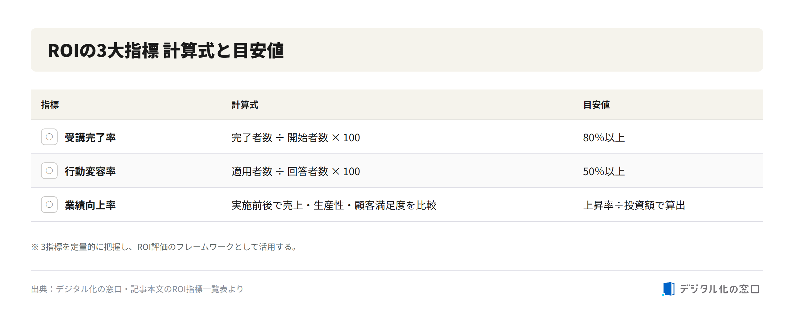Viewport: 794px width, 326px height.
Task: Click the デジタル化の窓口 logo text
Action: 719,289
